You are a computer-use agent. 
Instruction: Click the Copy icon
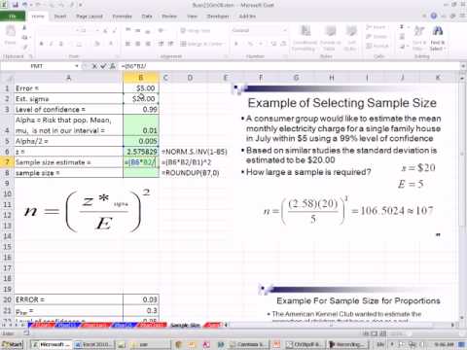pyautogui.click(x=24, y=38)
